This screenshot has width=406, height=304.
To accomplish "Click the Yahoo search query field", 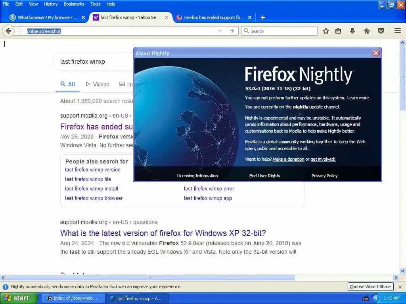I will 93,61.
